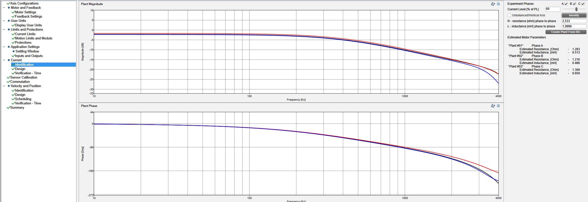Image resolution: width=588 pixels, height=202 pixels.
Task: Click green checkmark beside Sensor Calibration
Action: [x=8, y=78]
